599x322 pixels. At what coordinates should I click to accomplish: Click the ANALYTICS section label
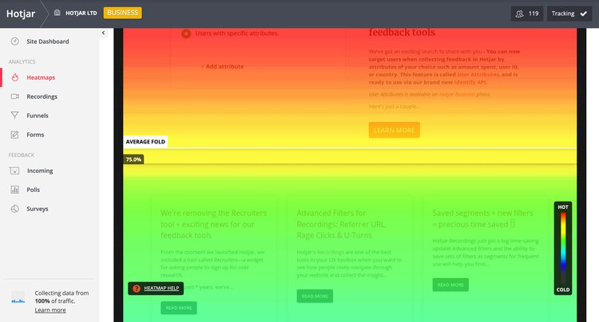coord(22,61)
